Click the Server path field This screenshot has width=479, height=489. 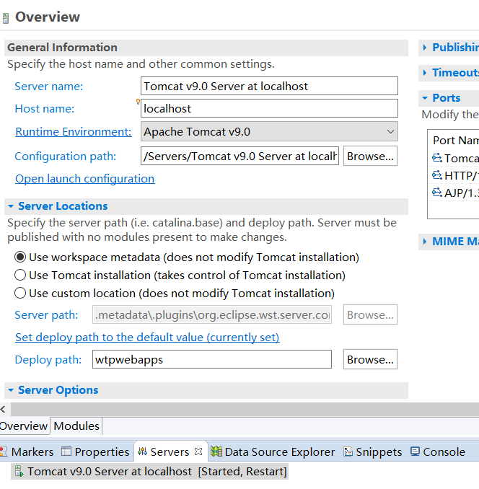pos(212,314)
